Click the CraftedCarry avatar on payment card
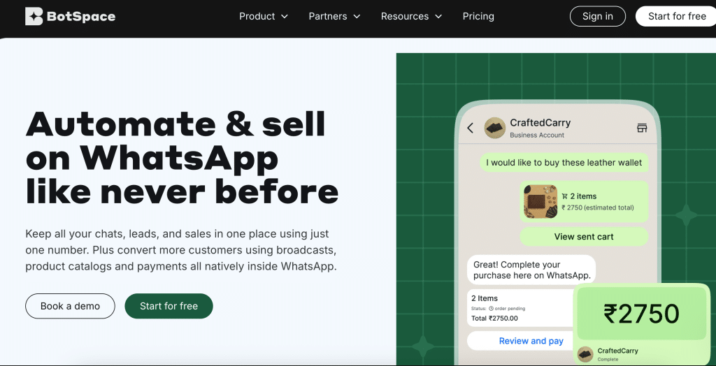 (585, 355)
